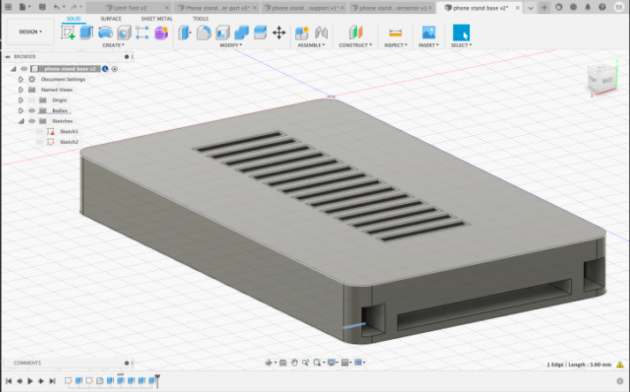
Task: Open the Help question mark menu
Action: (x=603, y=7)
